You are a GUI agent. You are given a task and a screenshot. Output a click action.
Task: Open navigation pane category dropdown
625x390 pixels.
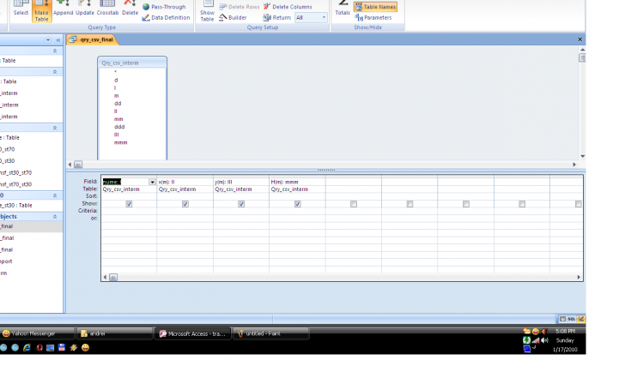coord(48,39)
